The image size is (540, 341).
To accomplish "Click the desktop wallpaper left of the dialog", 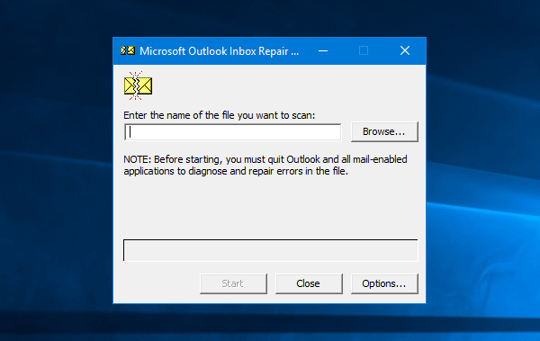I will tap(55, 172).
